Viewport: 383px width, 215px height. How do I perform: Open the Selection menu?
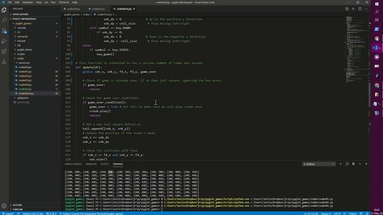pyautogui.click(x=28, y=2)
